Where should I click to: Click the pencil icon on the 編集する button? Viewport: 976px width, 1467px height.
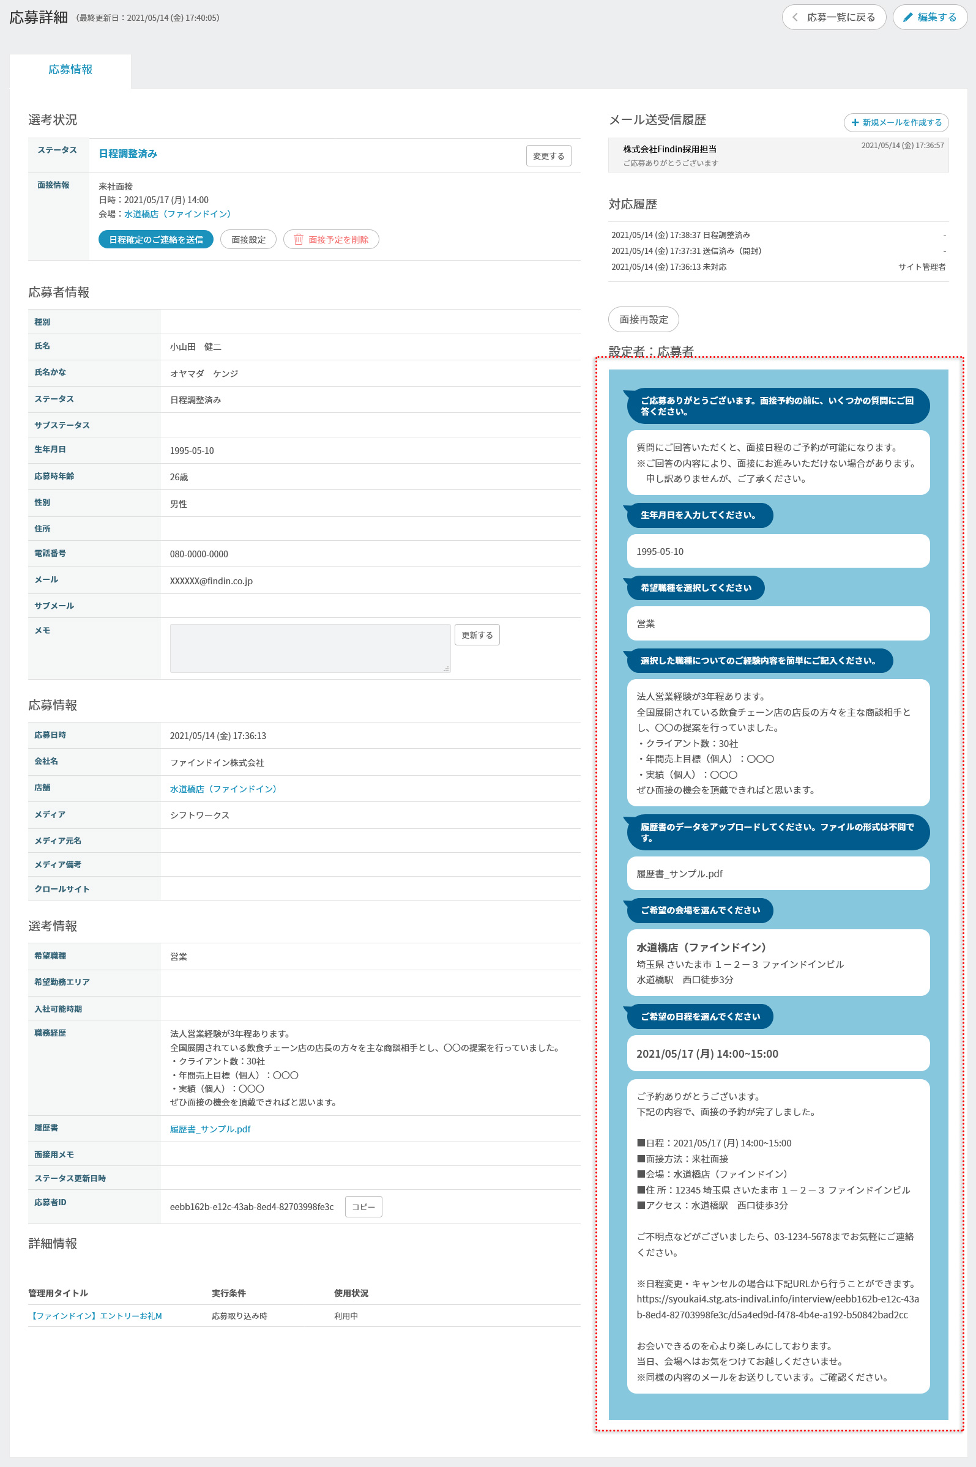tap(908, 17)
